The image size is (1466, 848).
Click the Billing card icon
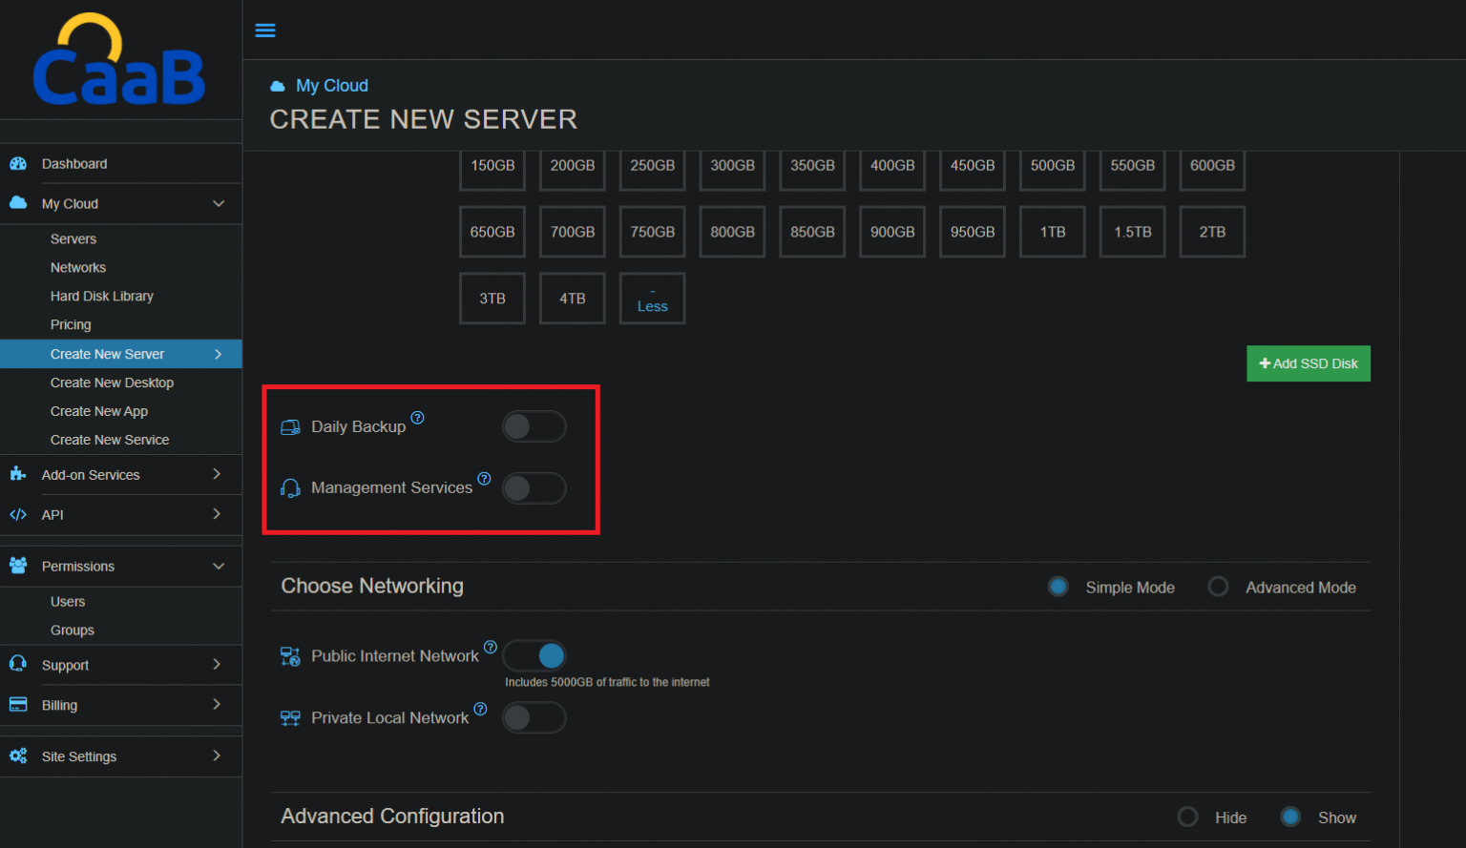coord(18,704)
